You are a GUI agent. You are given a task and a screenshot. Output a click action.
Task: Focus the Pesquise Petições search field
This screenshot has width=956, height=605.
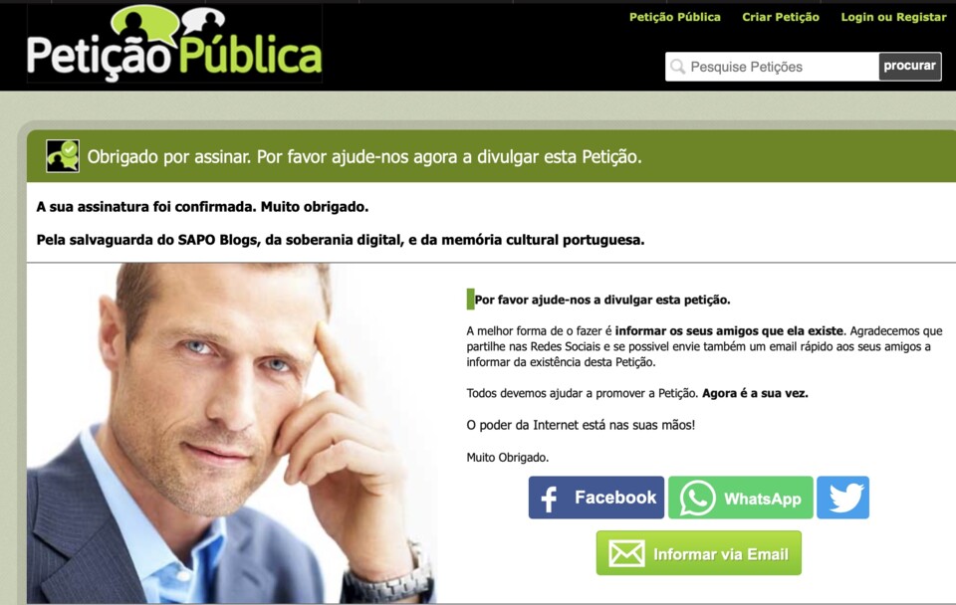[772, 67]
